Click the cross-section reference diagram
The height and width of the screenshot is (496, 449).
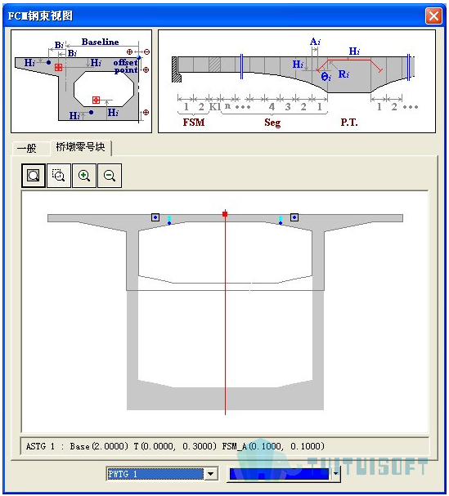tap(82, 81)
